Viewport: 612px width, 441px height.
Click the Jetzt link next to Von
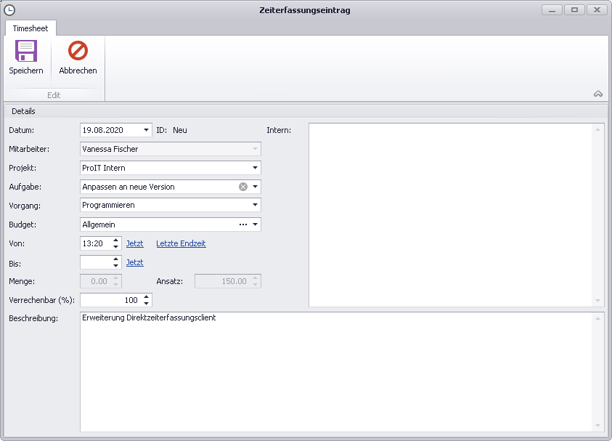point(134,243)
